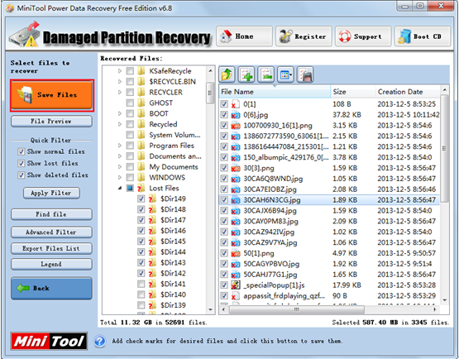Uncheck the 30CAH6N3CG.jpg file checkbox
Viewport: 459px width, 359px height.
(224, 200)
